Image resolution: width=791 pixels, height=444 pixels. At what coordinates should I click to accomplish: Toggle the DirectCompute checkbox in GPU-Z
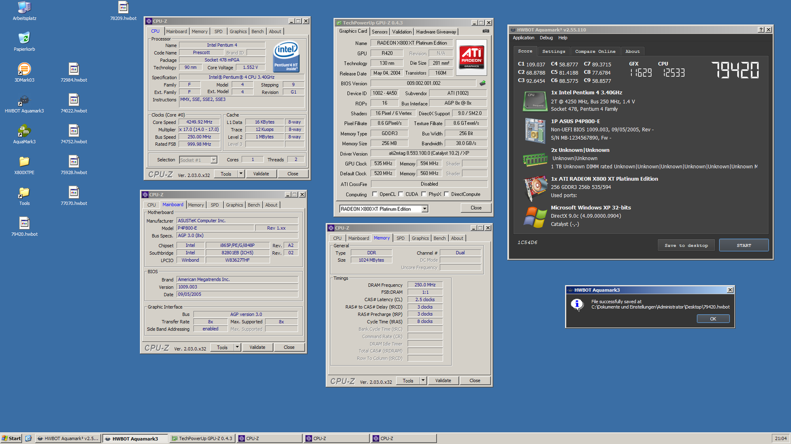[x=446, y=194]
